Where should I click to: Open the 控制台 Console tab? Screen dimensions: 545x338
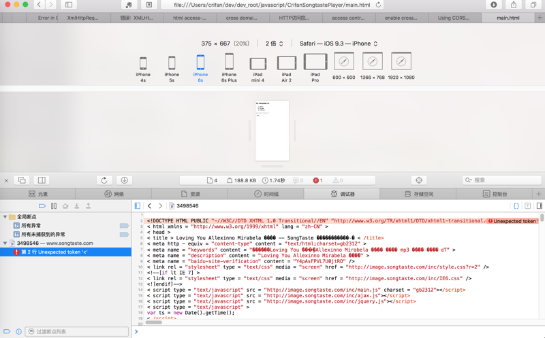click(495, 194)
